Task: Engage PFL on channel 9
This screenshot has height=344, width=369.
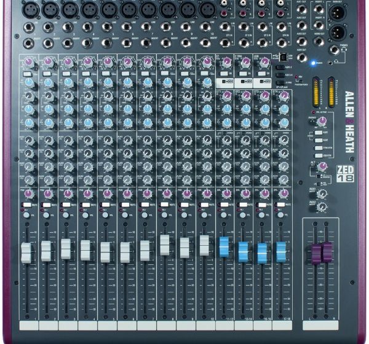Action: coord(184,215)
